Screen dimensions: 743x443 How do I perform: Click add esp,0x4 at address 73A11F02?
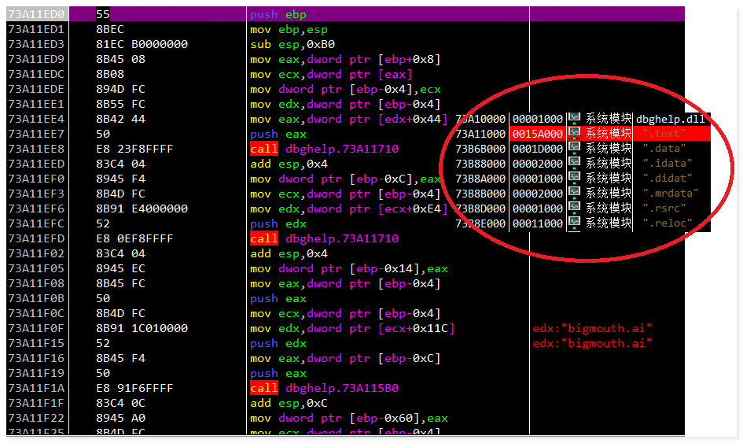289,253
